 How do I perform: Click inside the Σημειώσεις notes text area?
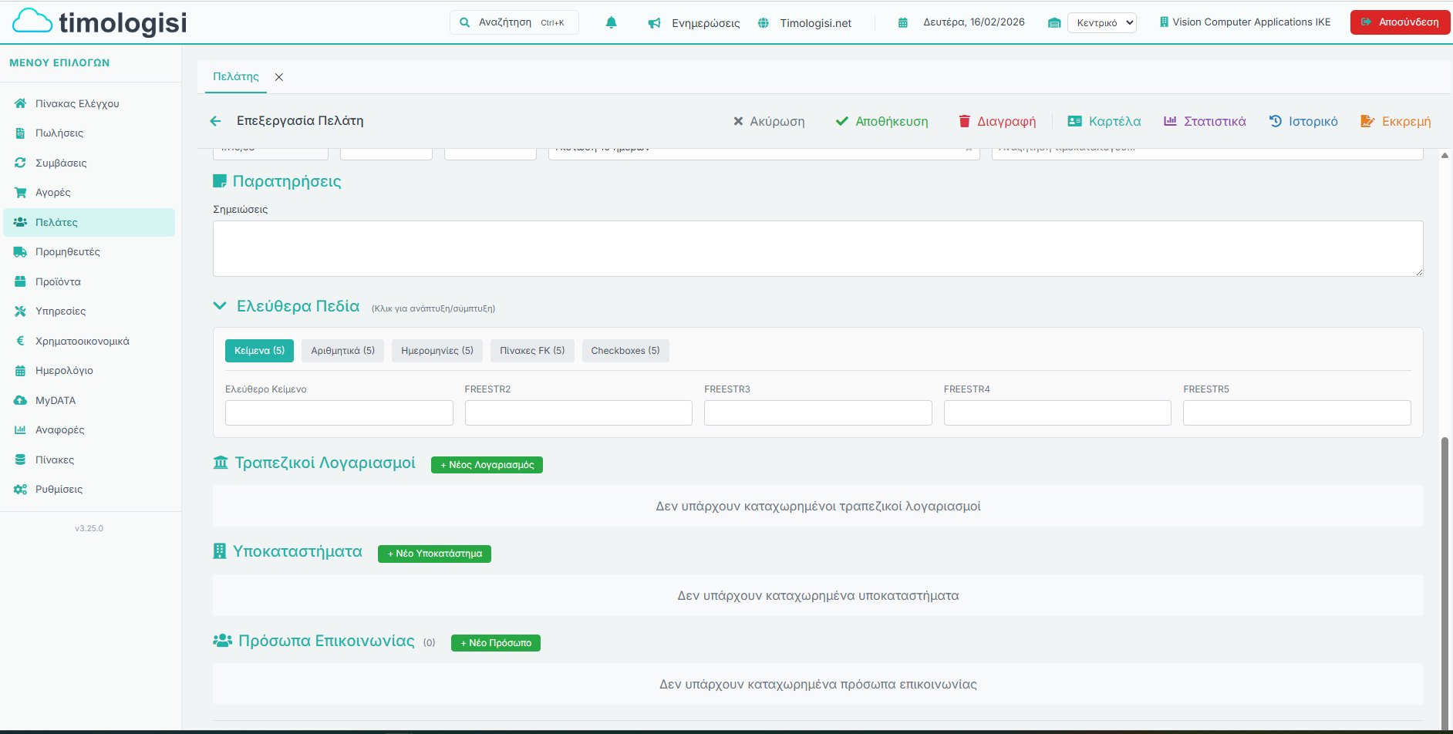click(x=818, y=248)
